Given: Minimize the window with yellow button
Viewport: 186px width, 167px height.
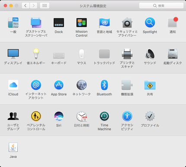Looking at the screenshot, I should coord(11,6).
